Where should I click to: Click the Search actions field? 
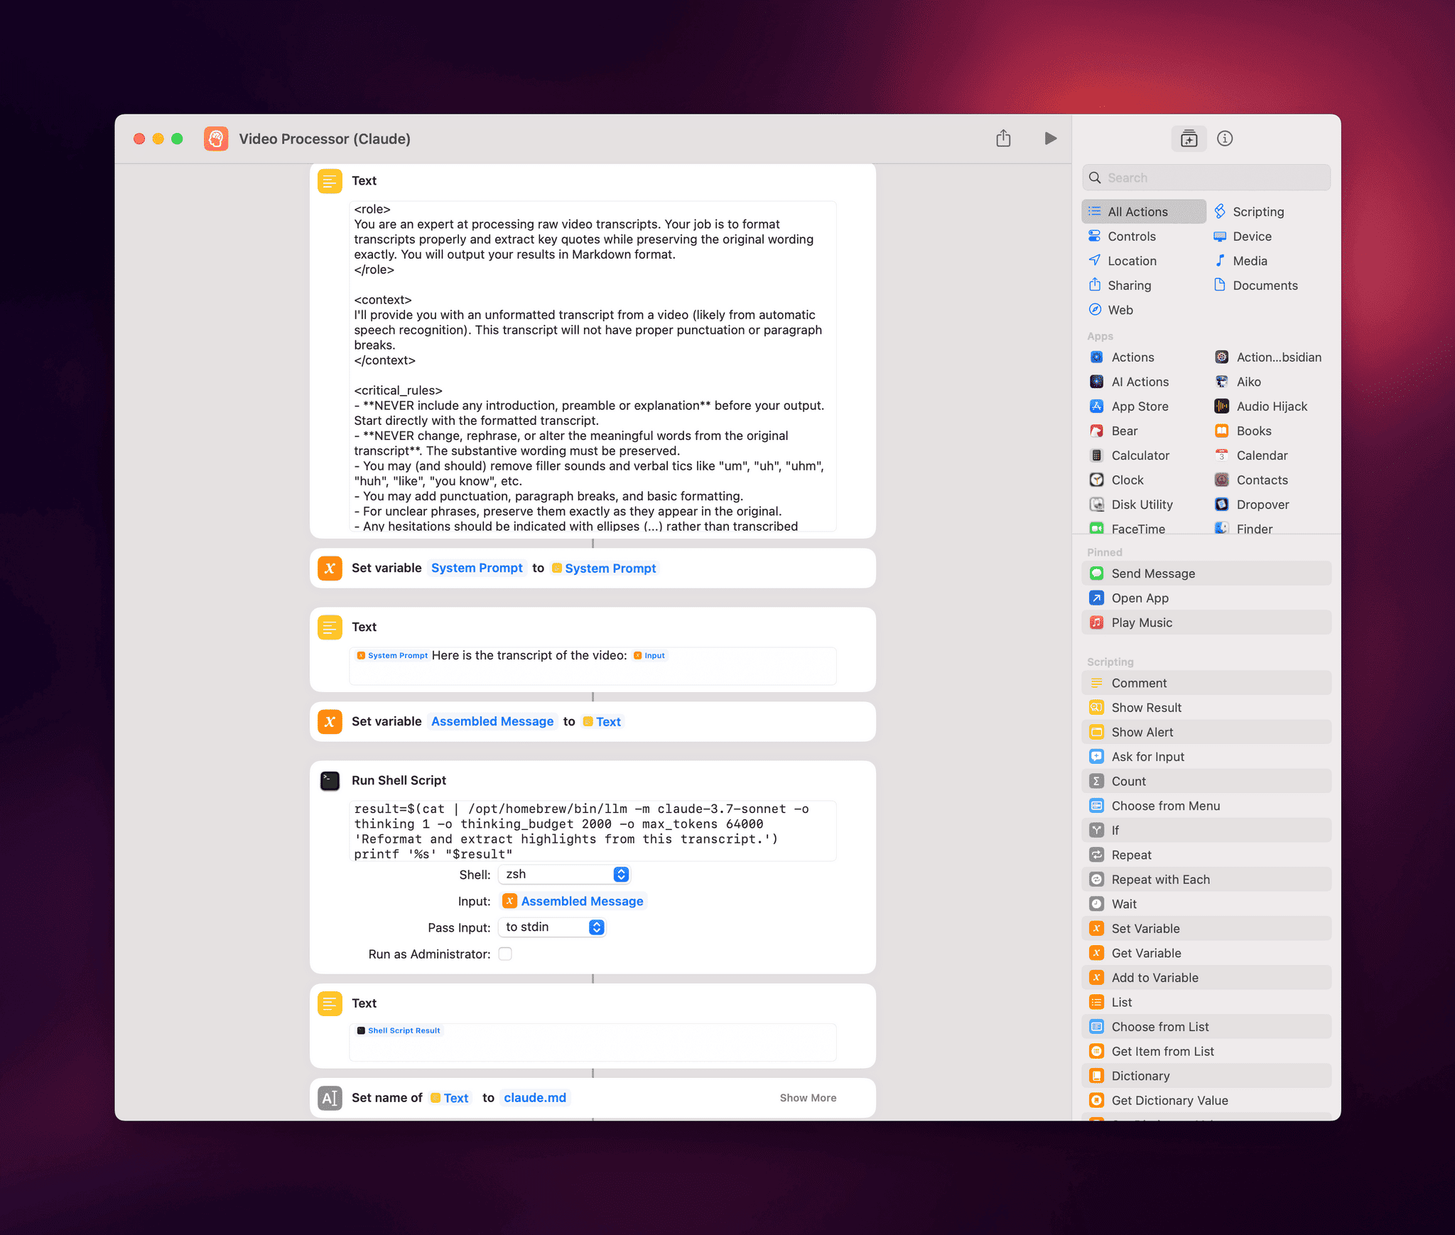(1206, 178)
